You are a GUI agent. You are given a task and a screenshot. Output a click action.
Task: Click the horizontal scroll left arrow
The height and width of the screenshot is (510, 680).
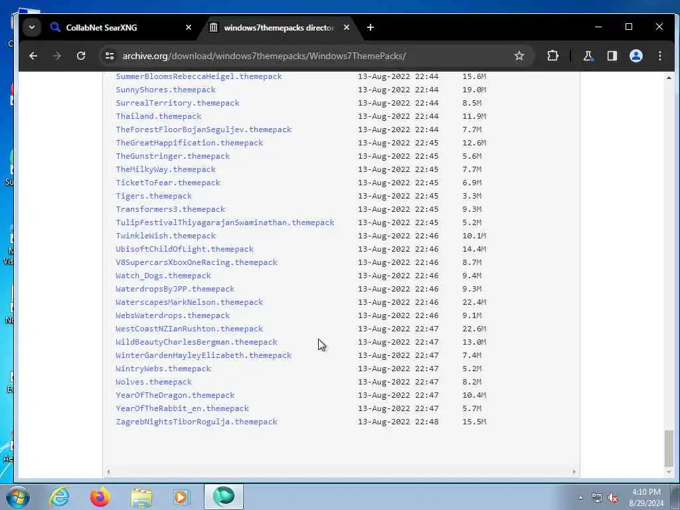click(108, 472)
